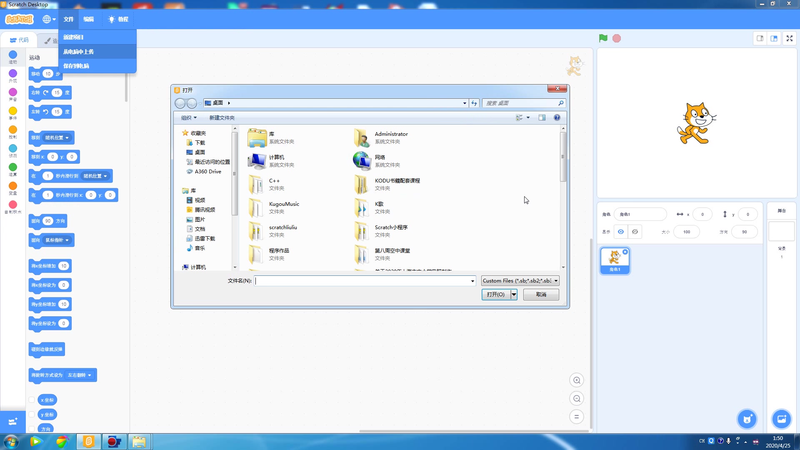
Task: Click the 取消 button
Action: point(541,294)
